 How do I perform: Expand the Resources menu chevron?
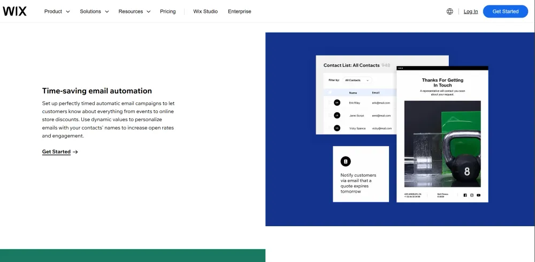[148, 12]
